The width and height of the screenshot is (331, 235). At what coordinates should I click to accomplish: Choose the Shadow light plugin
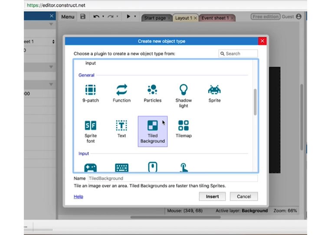(184, 89)
